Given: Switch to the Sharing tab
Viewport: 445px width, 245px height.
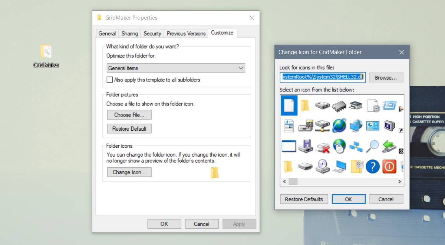Looking at the screenshot, I should (129, 33).
